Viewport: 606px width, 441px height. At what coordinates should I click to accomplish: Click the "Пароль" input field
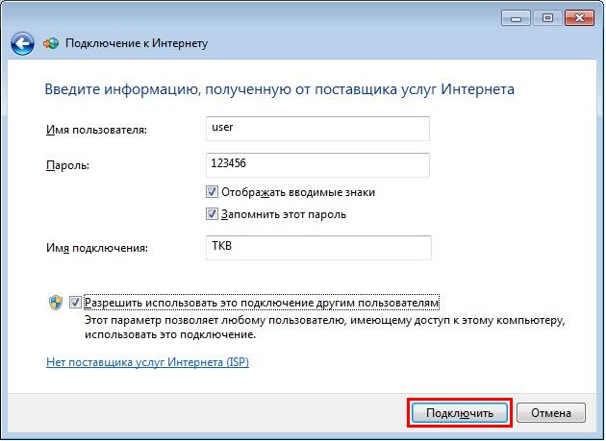click(317, 165)
